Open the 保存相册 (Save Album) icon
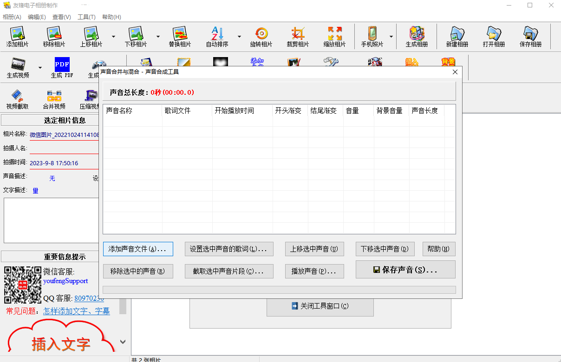 (530, 37)
